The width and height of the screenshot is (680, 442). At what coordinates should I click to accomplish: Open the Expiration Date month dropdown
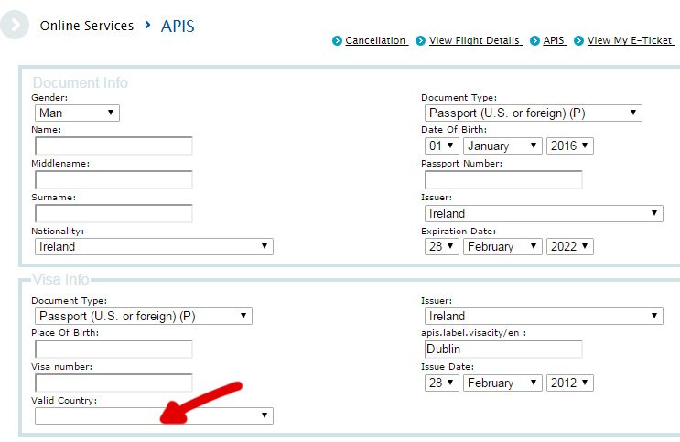(x=502, y=246)
